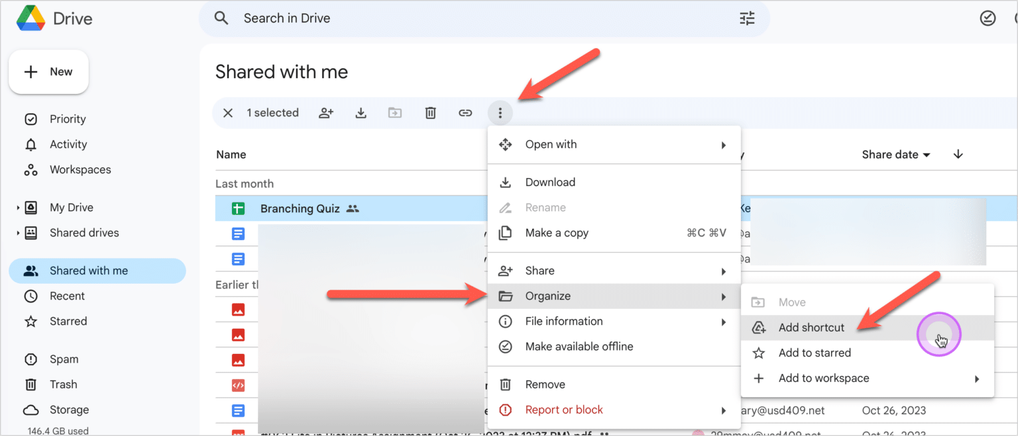Choose Make available offline menu item

(x=614, y=346)
